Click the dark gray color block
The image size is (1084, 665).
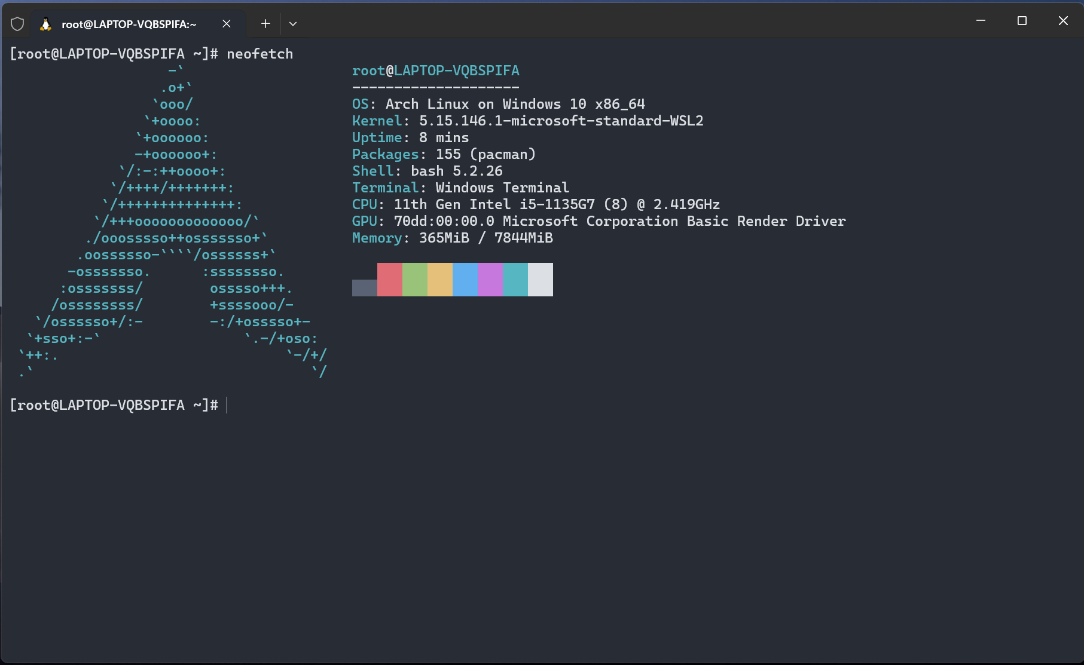pos(365,288)
